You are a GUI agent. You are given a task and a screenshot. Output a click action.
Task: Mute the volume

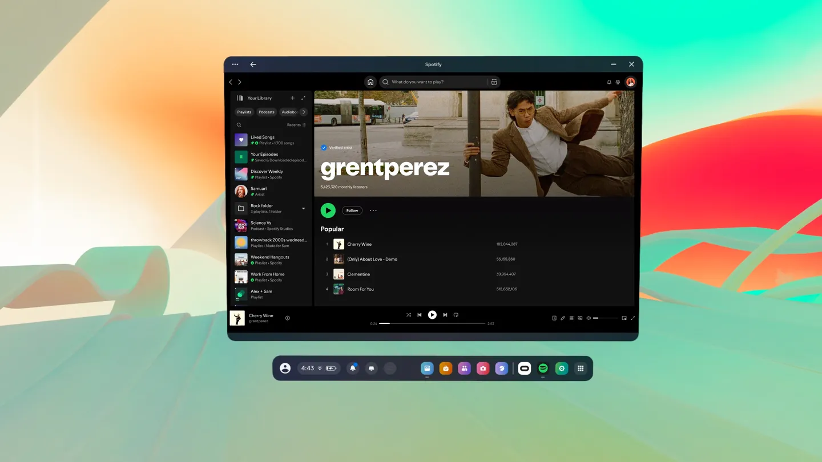[588, 318]
